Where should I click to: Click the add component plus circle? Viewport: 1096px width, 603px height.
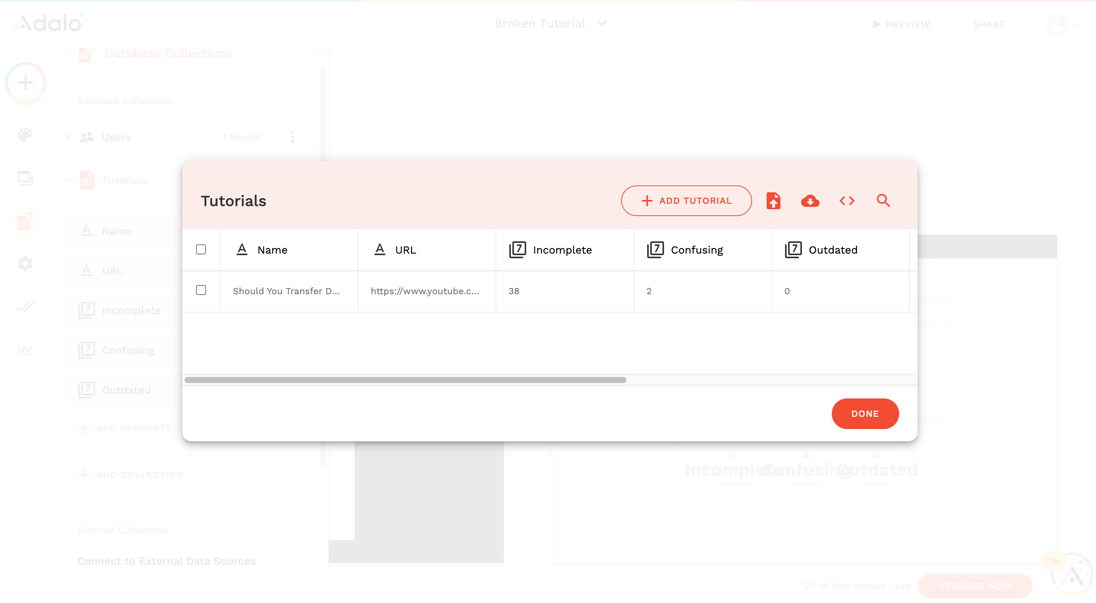26,82
